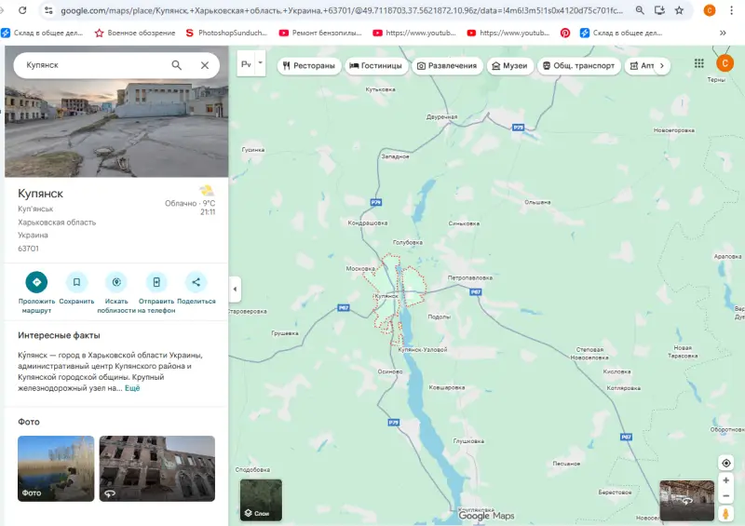The height and width of the screenshot is (526, 745).
Task: Select the Гостиницы category chip
Action: 377,66
